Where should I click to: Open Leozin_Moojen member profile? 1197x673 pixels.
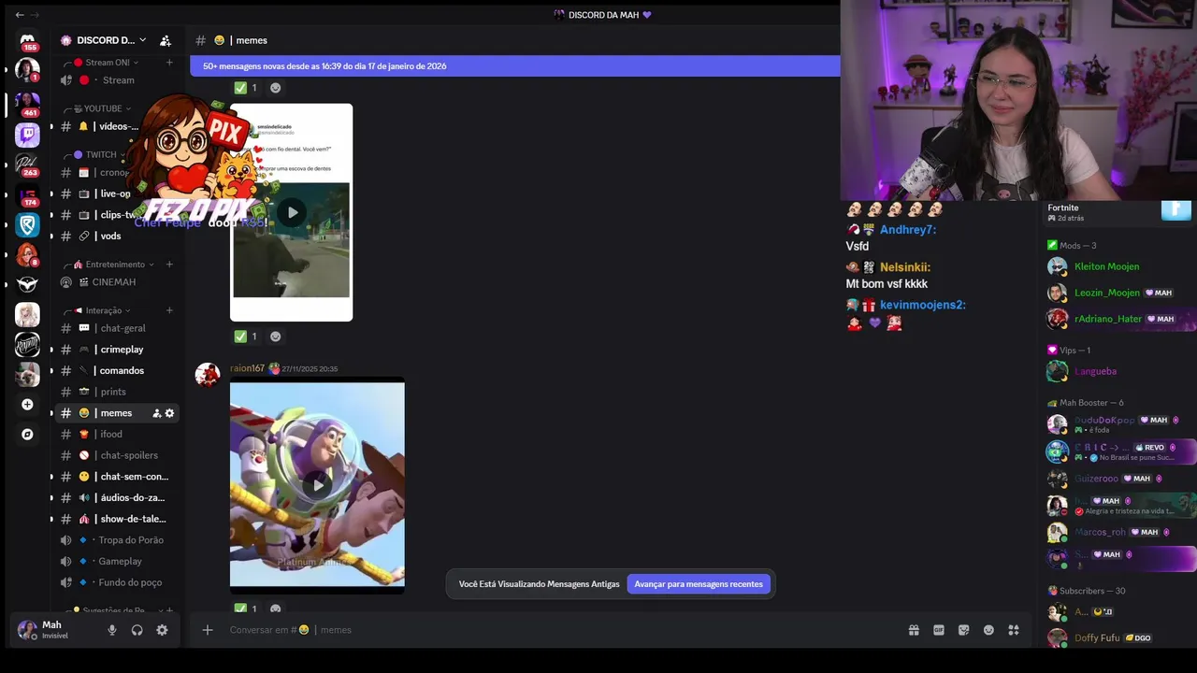point(1119,293)
